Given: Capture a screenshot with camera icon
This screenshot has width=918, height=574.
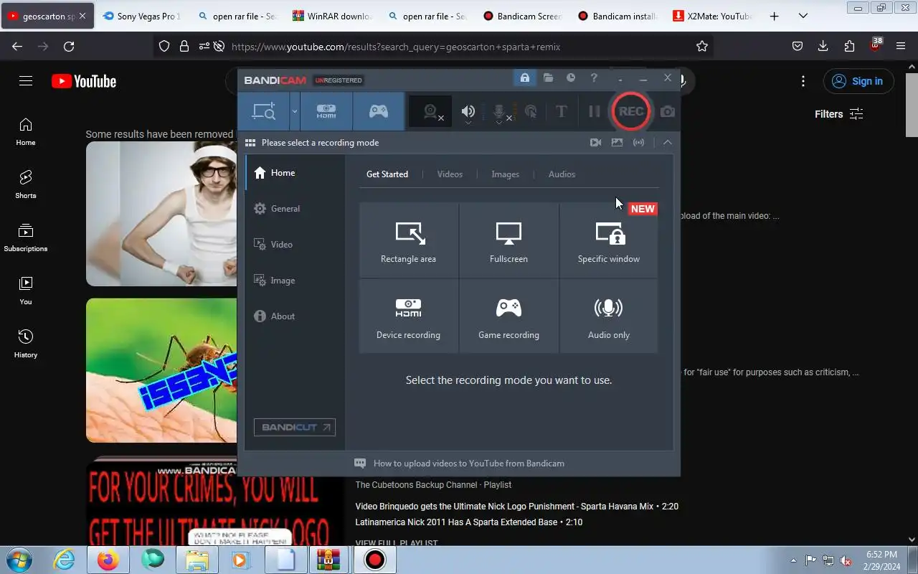Looking at the screenshot, I should click(667, 111).
